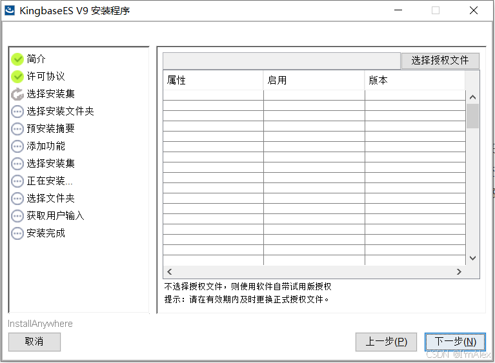
Task: Select the 选择文件夹 step label
Action: point(50,199)
